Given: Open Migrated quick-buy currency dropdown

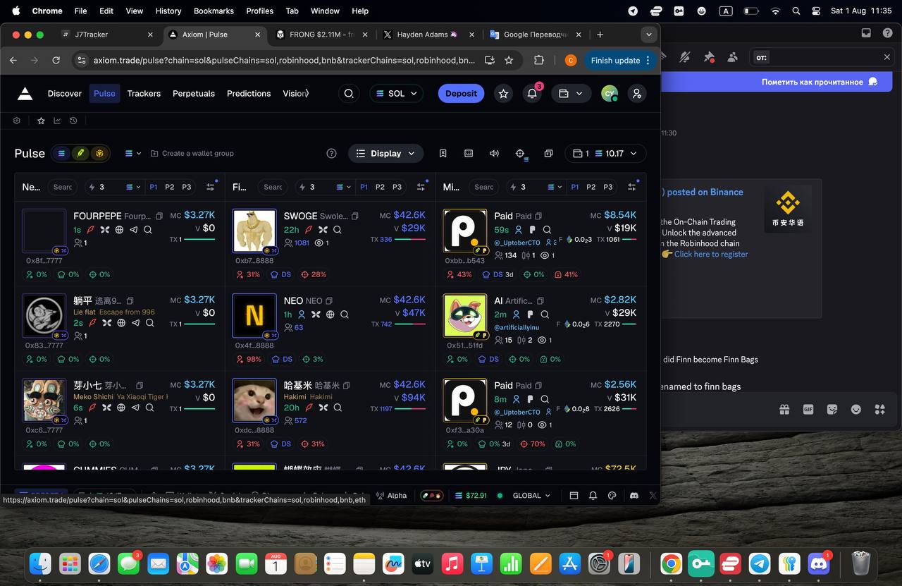Looking at the screenshot, I should [555, 187].
